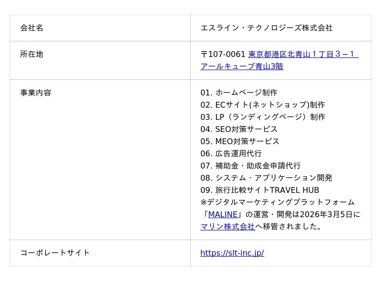Click the 08. システム・アプリケーション開発 item
The height and width of the screenshot is (281, 390).
tap(266, 178)
